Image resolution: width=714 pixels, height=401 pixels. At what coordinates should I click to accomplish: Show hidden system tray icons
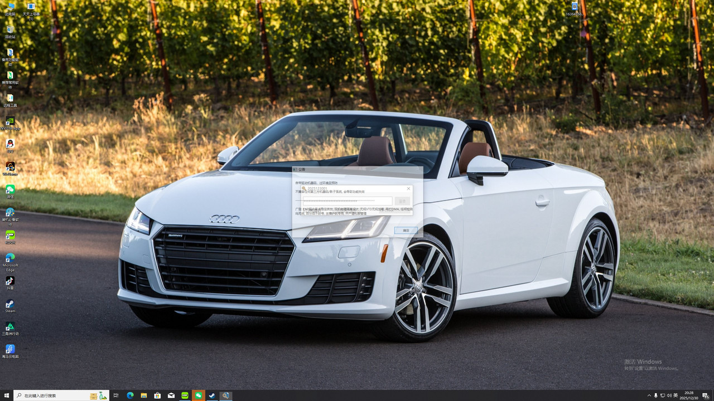(649, 395)
